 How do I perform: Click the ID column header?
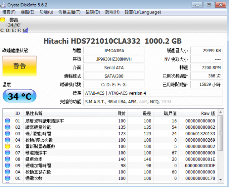18,113
